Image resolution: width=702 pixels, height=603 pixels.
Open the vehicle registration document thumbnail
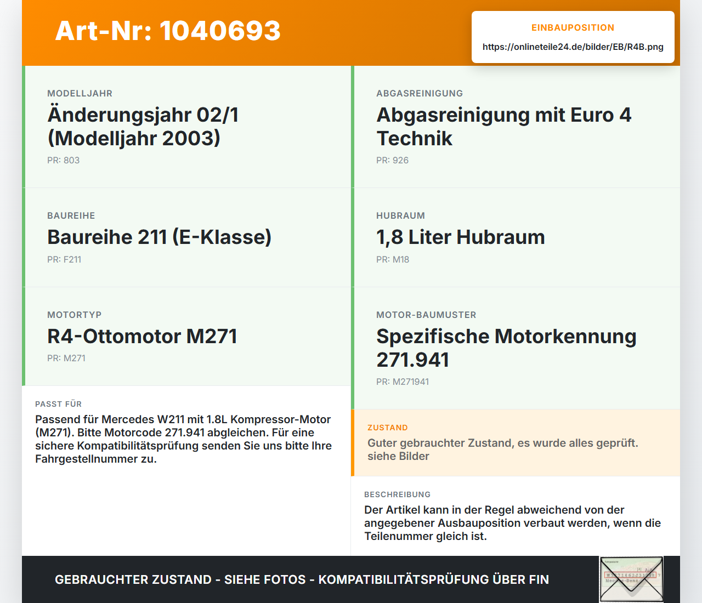coord(632,579)
